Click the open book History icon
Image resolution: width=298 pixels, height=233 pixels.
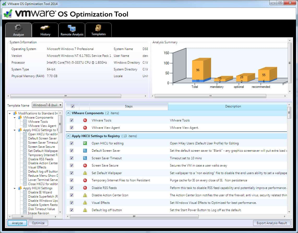[x=45, y=28]
